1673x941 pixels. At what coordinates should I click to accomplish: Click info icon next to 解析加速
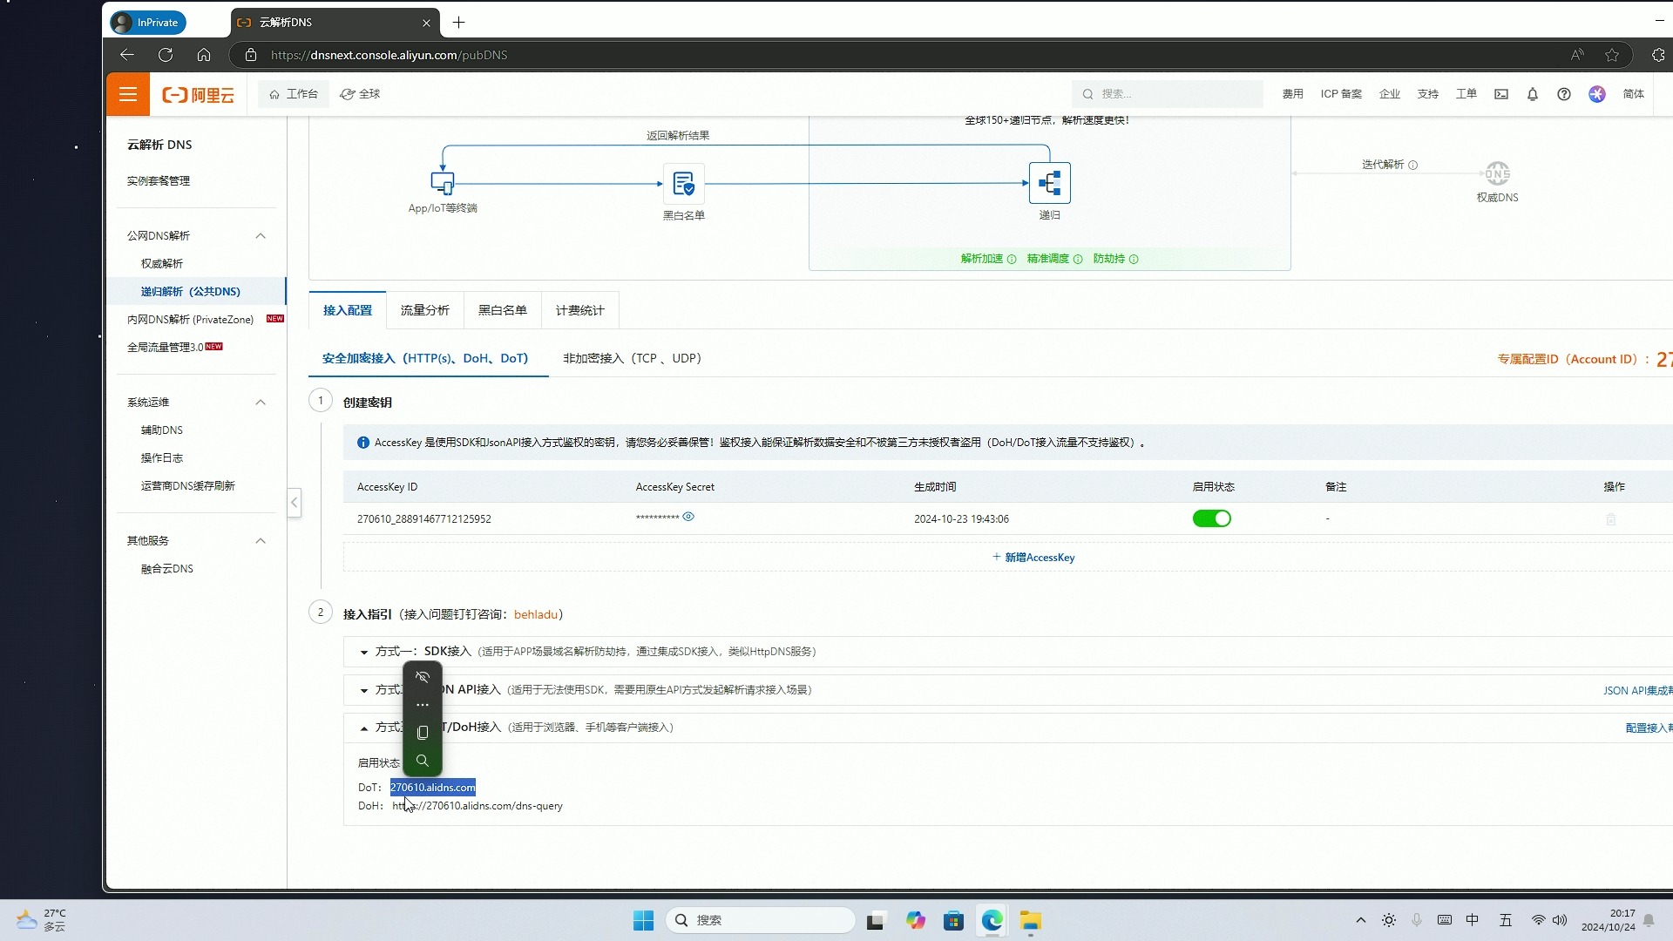[1012, 259]
